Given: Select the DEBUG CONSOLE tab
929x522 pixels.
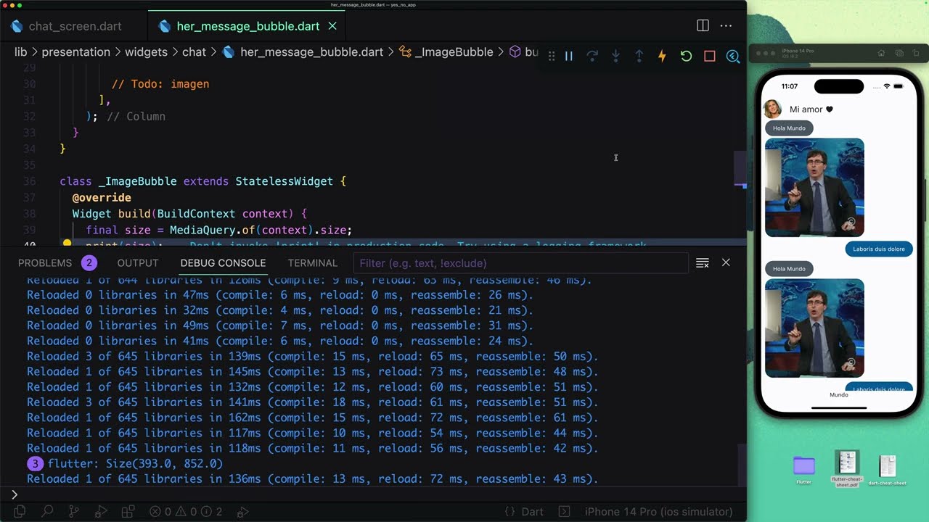Looking at the screenshot, I should [223, 263].
